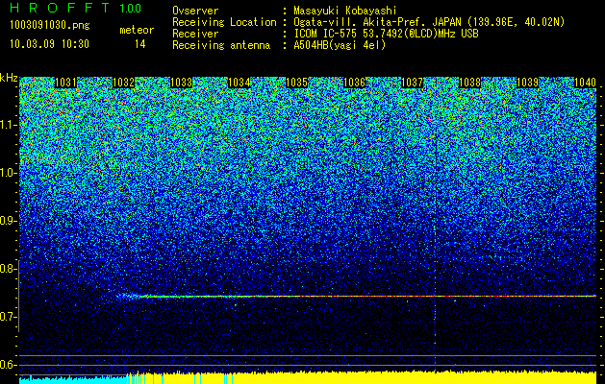
Task: Click the observer name Masayuki Kobayashi
Action: click(345, 12)
